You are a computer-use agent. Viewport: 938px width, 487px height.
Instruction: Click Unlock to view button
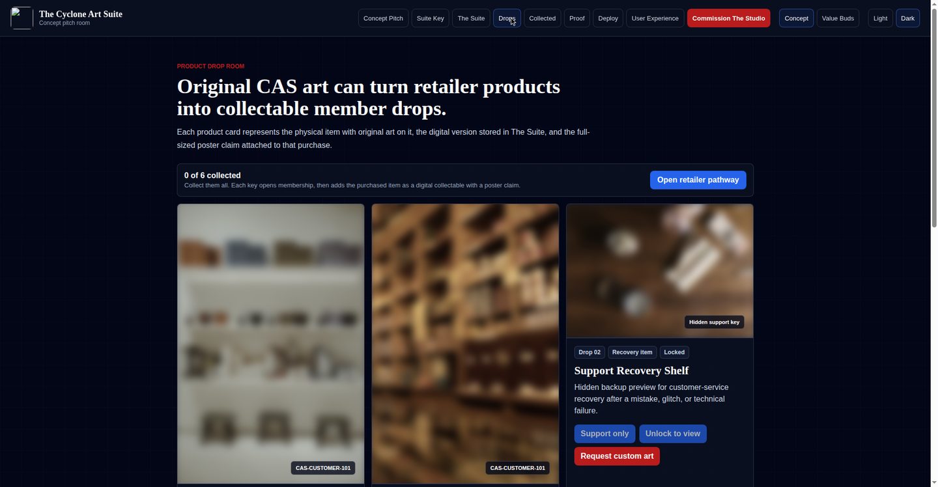(673, 434)
